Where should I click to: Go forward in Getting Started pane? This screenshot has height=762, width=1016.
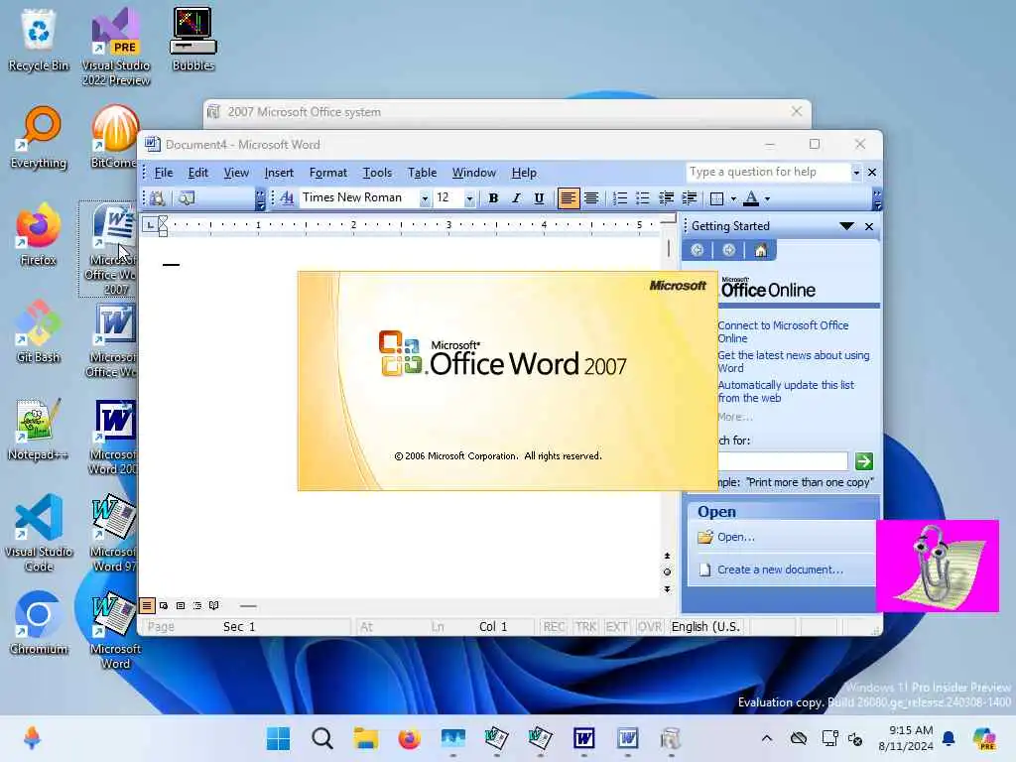(729, 250)
